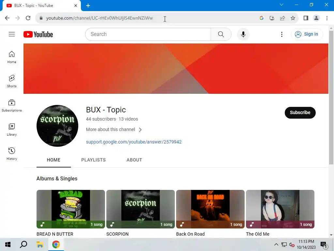334x251 pixels.
Task: Open the notification center
Action: [x=324, y=244]
